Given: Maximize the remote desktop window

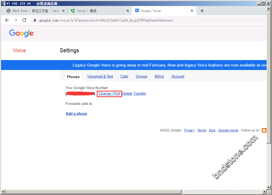Looking at the screenshot, I should pyautogui.click(x=263, y=3).
